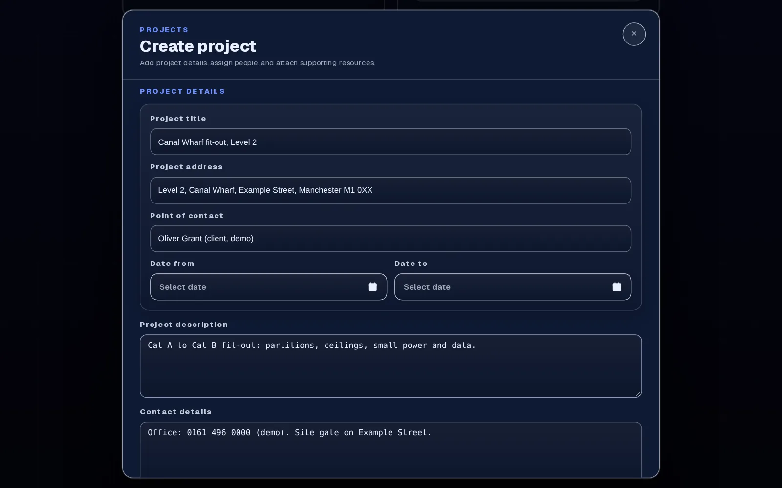Screen dimensions: 782x488
Task: Click the Project address input field
Action: (391, 190)
